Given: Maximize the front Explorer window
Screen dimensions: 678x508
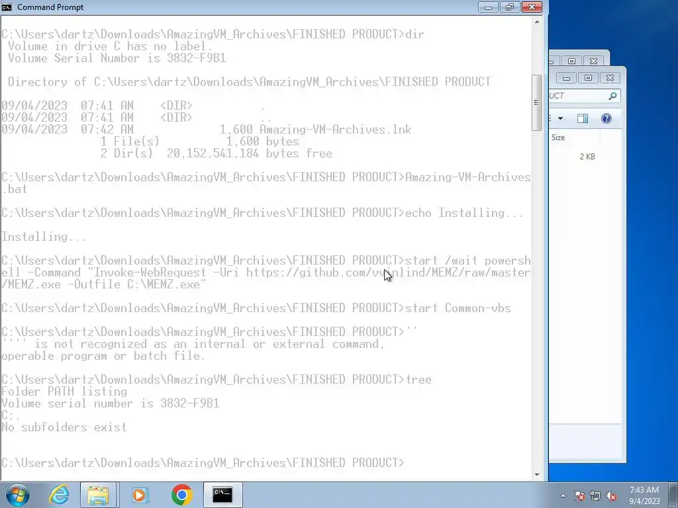Looking at the screenshot, I should (588, 78).
